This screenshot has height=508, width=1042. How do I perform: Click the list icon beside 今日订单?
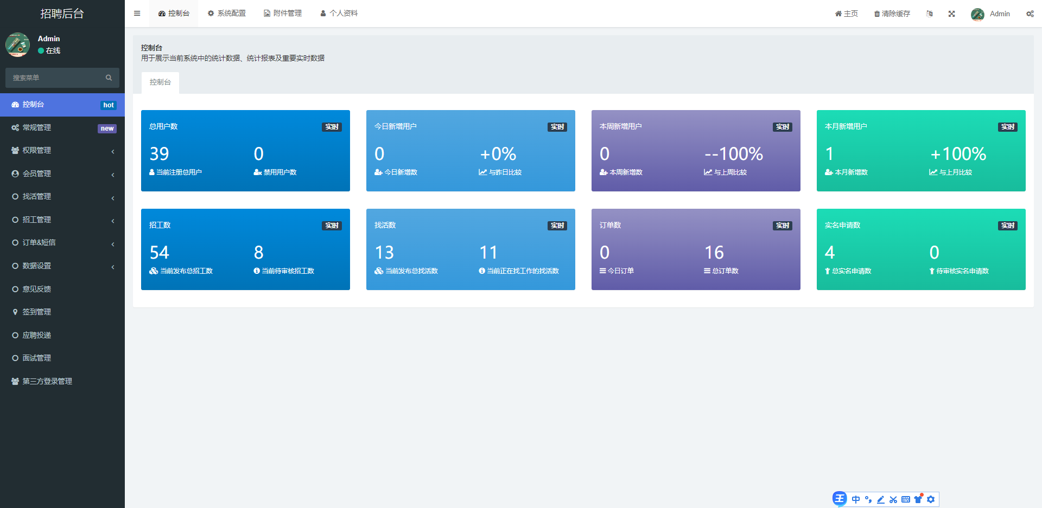pyautogui.click(x=602, y=271)
